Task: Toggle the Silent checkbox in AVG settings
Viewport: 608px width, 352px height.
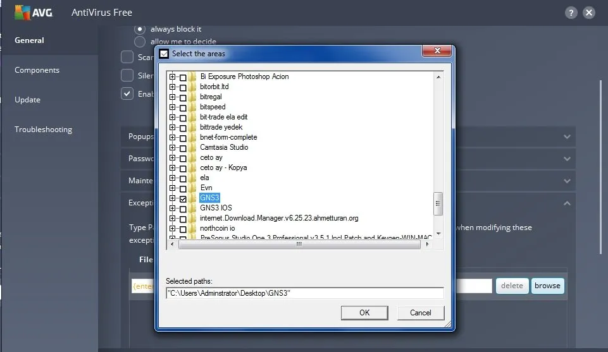Action: 127,75
